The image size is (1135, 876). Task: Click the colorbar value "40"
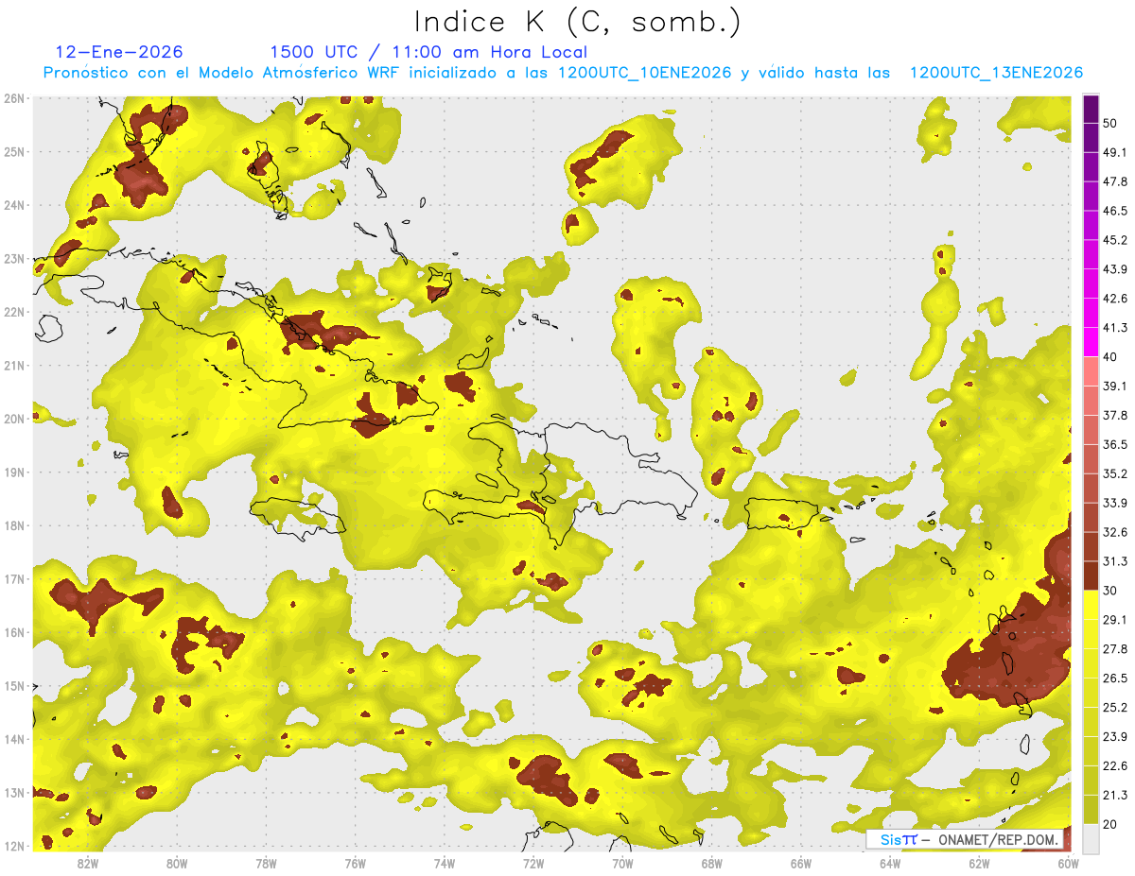(x=1109, y=357)
